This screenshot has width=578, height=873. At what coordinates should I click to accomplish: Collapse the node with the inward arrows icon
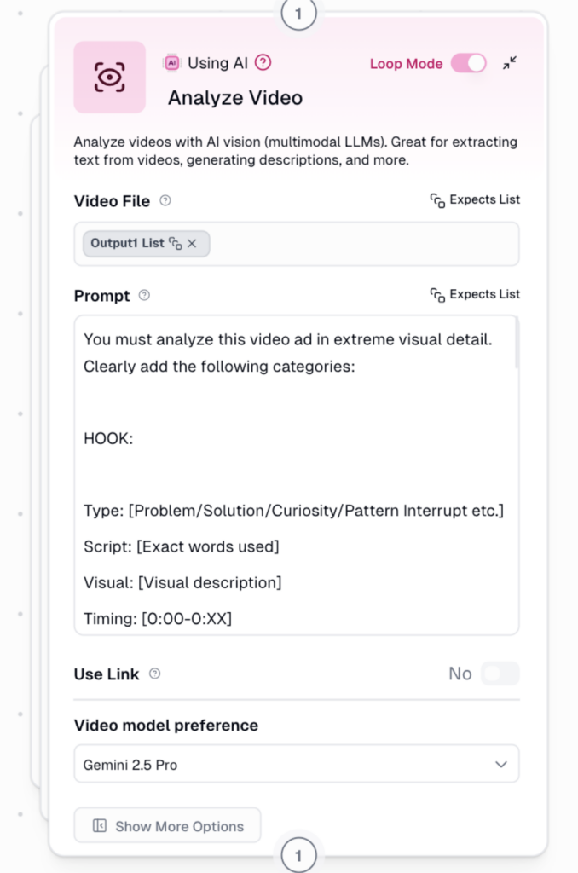pos(509,63)
